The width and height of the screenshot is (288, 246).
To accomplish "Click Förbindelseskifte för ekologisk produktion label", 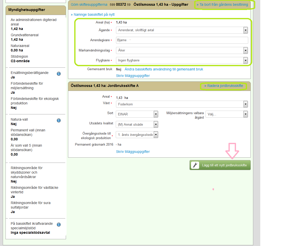I will tap(35, 101).
